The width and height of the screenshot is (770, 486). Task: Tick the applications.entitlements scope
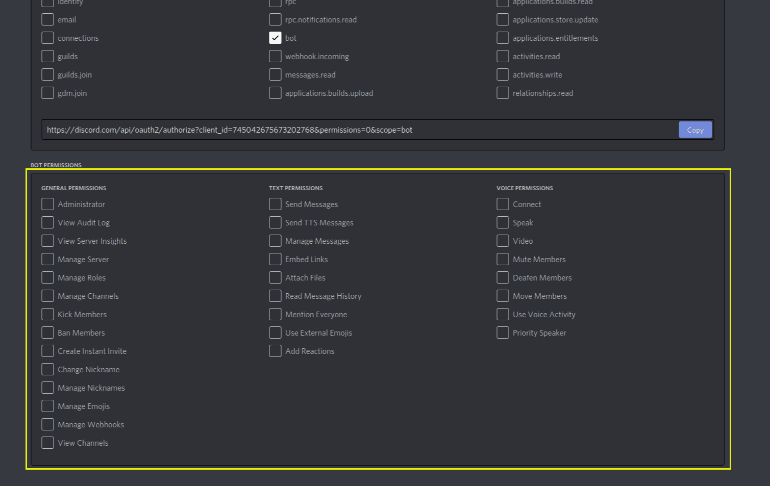click(x=503, y=38)
